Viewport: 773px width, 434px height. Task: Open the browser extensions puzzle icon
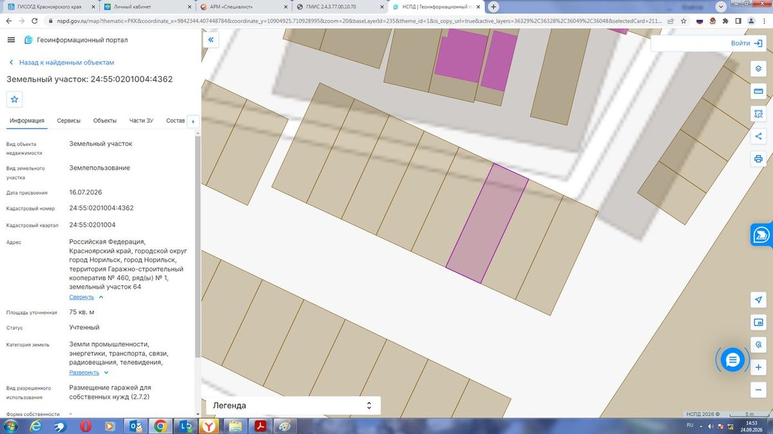coord(727,21)
